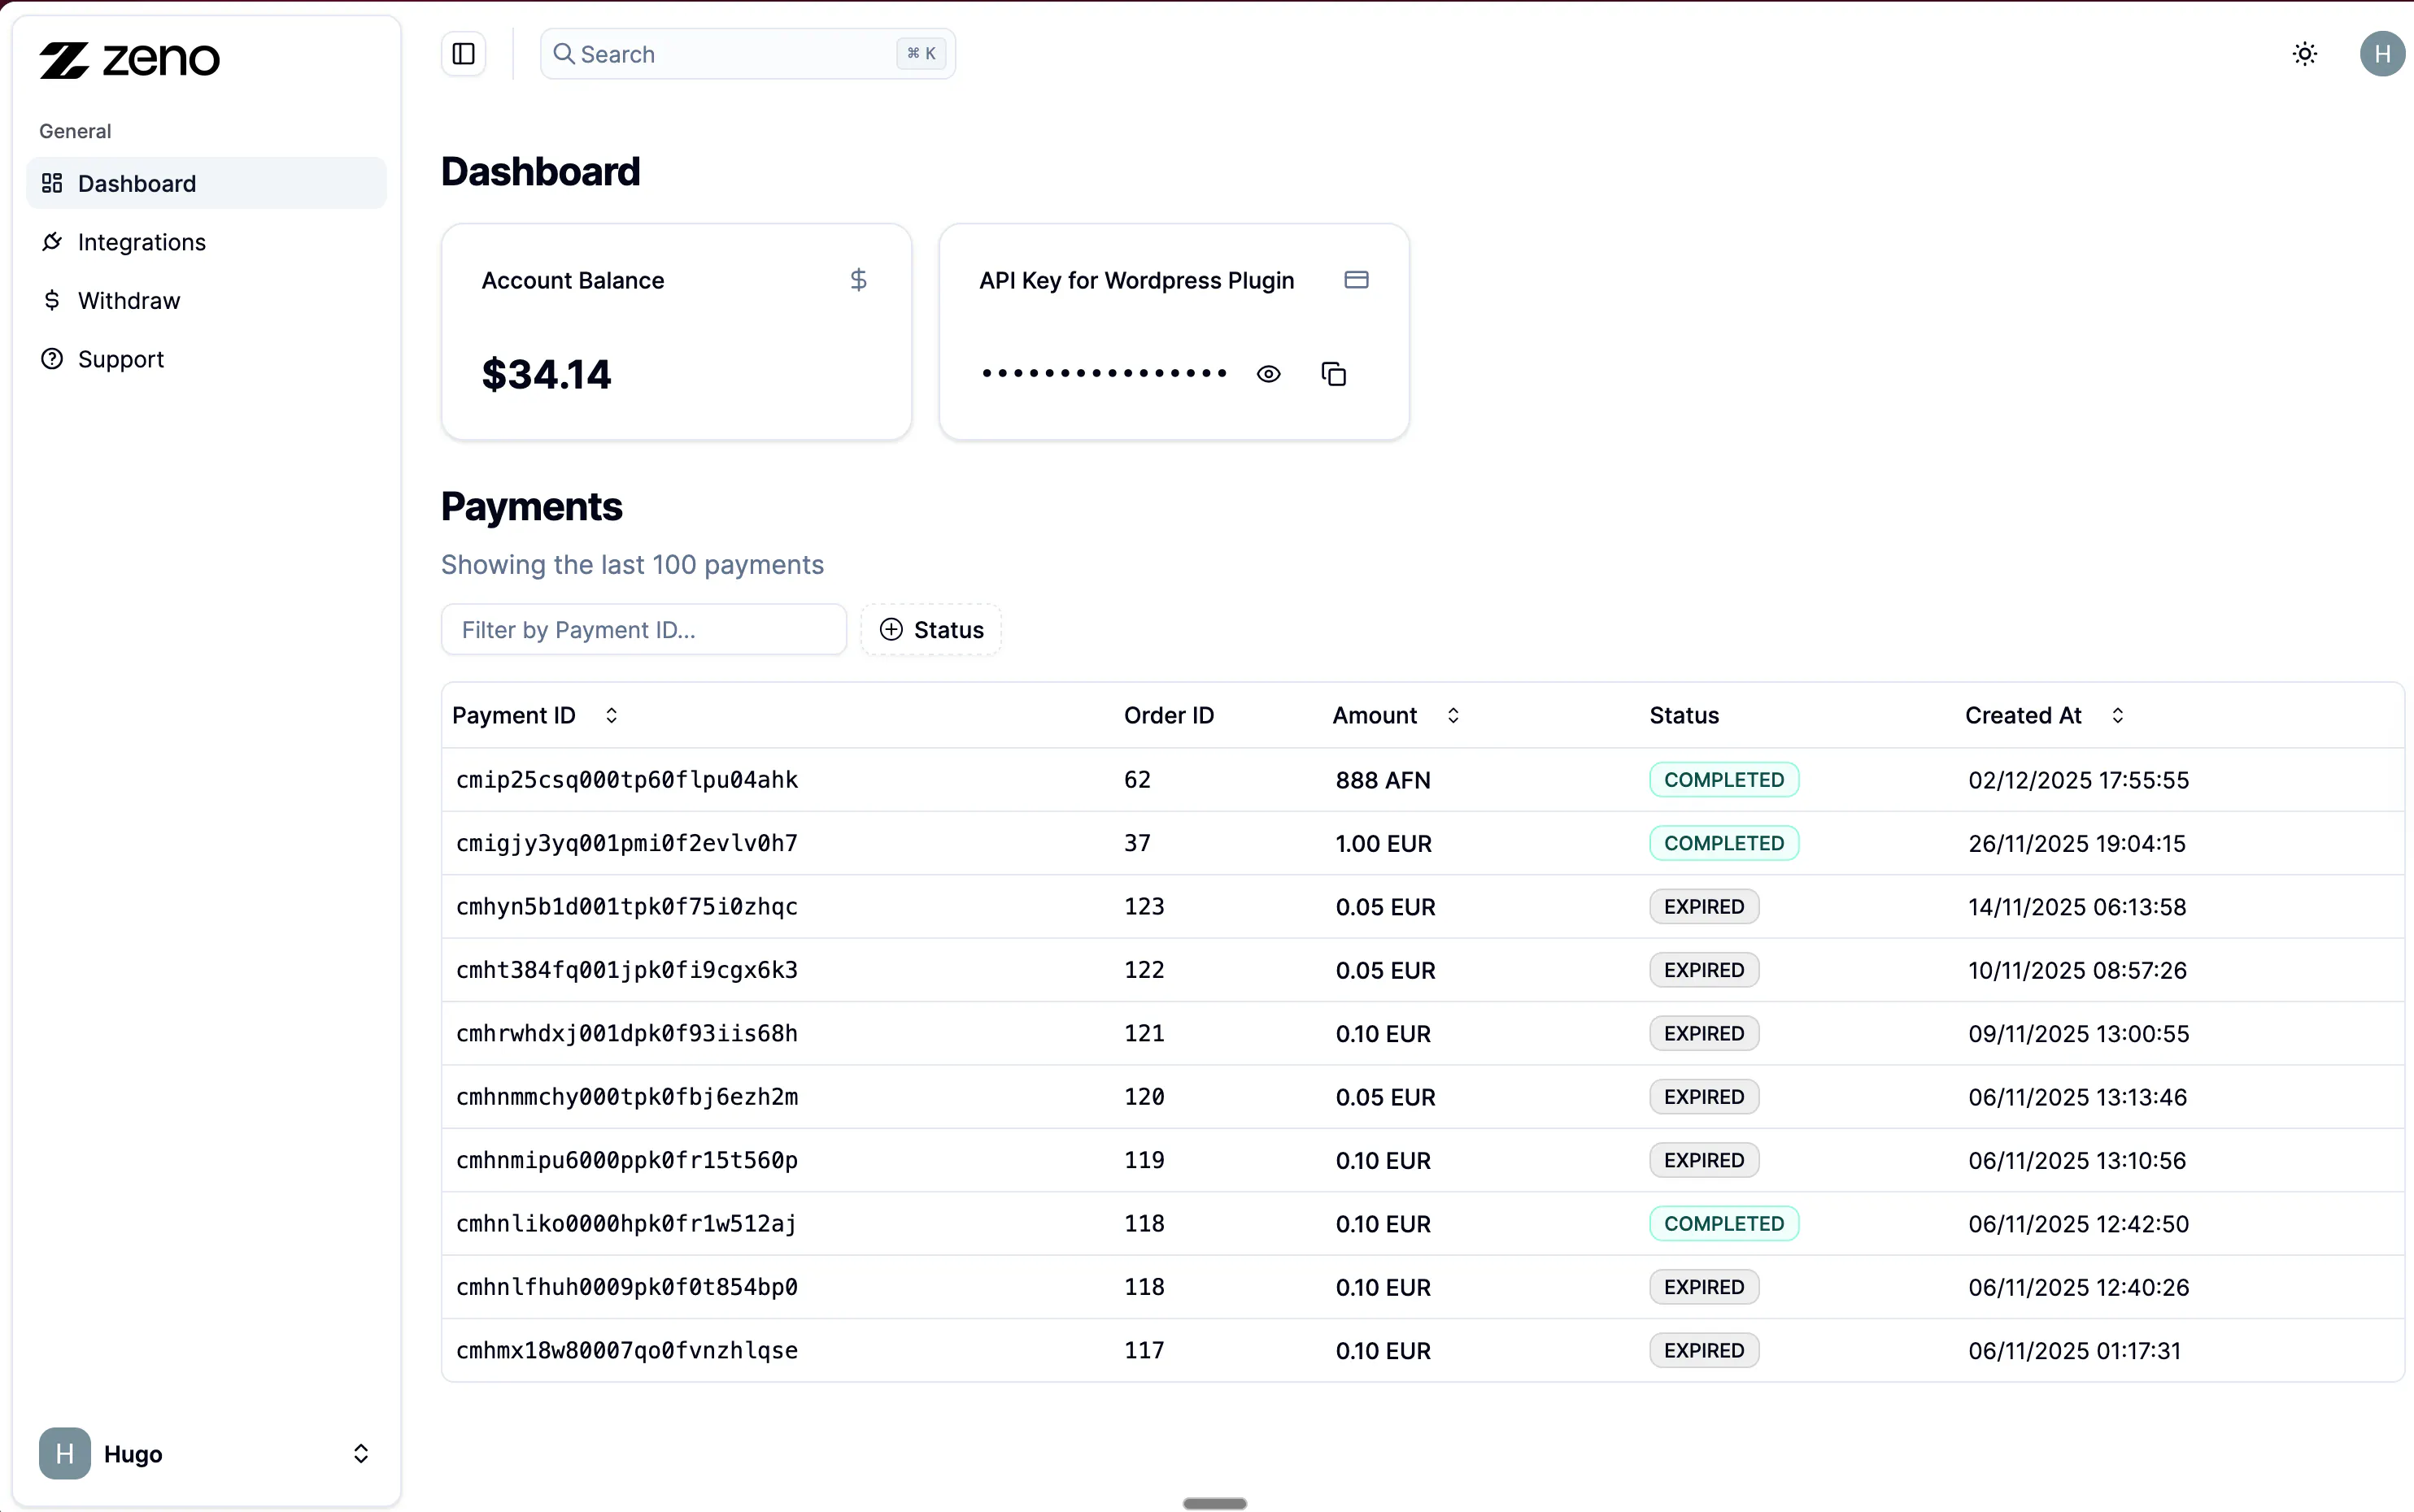Click the Filter by Payment ID field
This screenshot has height=1512, width=2414.
643,630
